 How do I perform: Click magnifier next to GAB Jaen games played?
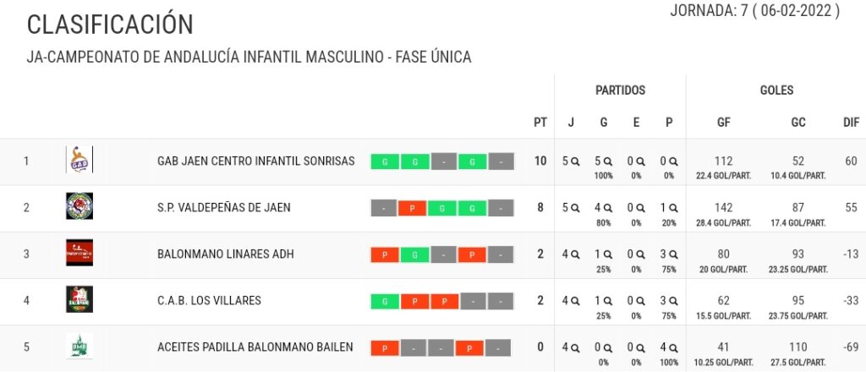tap(575, 161)
